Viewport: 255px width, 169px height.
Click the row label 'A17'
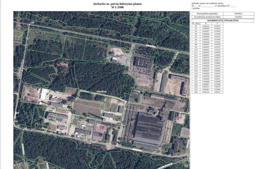click(x=196, y=68)
